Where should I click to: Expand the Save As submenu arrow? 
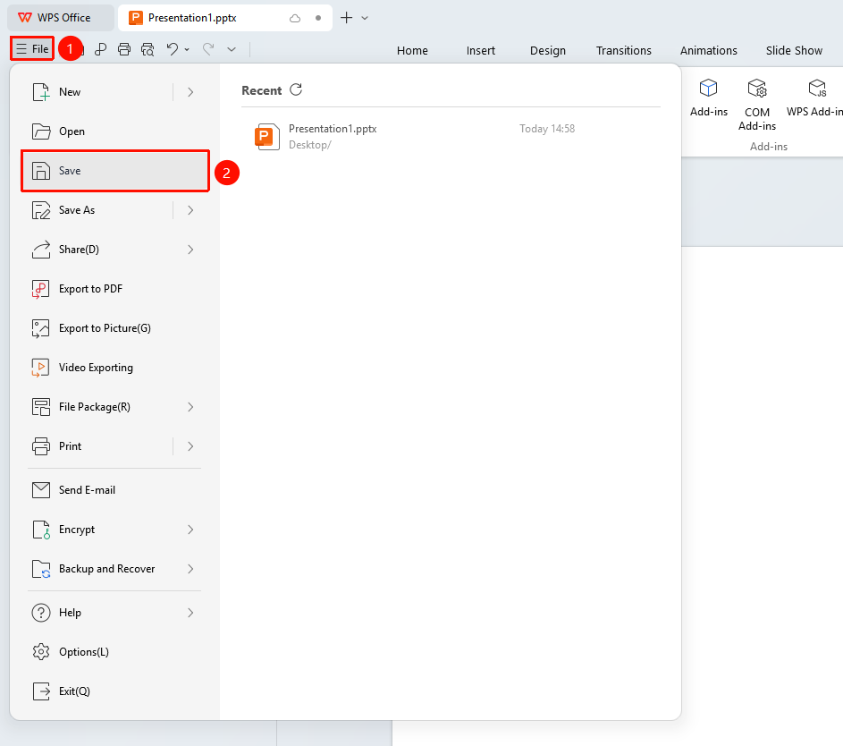point(190,210)
